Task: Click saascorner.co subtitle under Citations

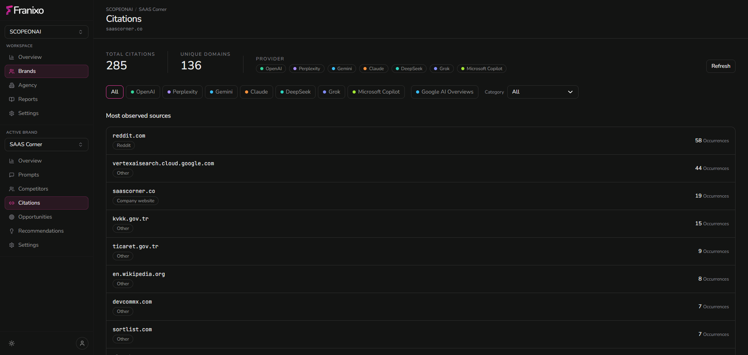Action: tap(124, 29)
